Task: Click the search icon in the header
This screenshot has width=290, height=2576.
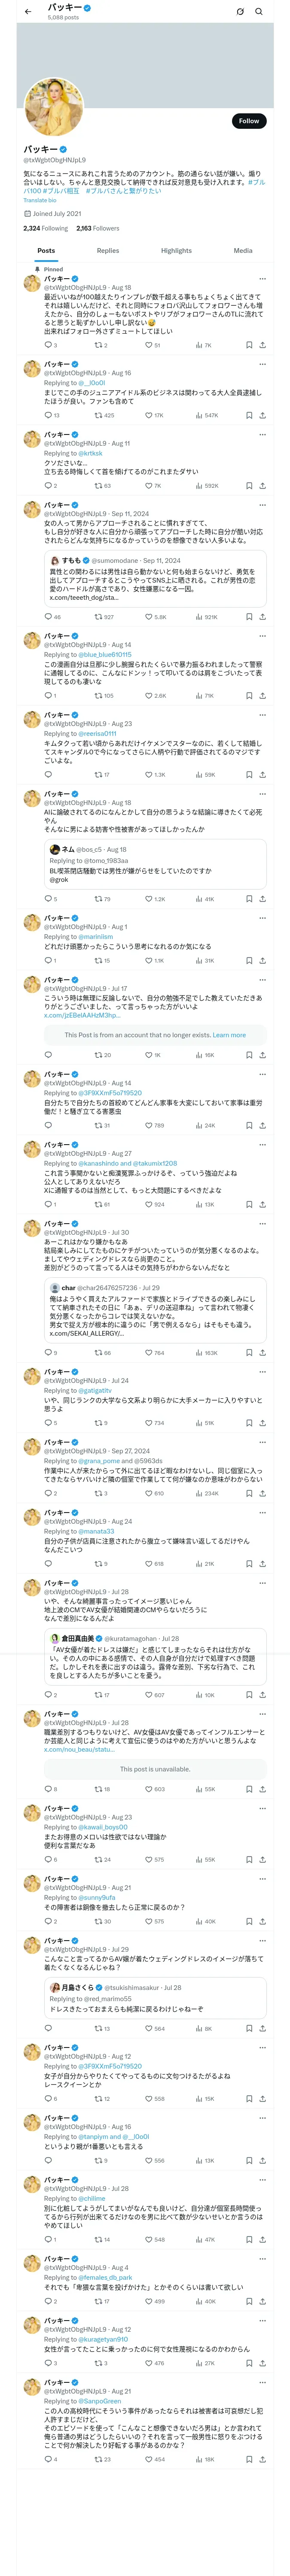Action: tap(259, 12)
